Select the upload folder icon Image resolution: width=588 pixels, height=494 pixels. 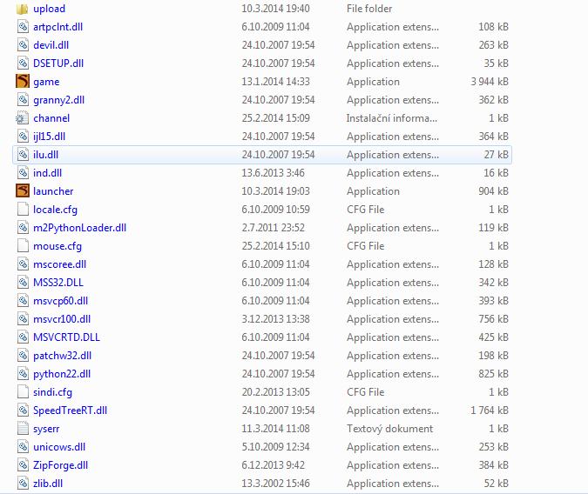pyautogui.click(x=24, y=9)
